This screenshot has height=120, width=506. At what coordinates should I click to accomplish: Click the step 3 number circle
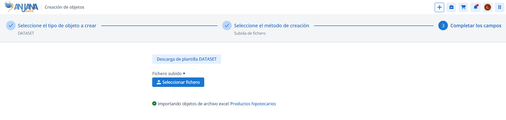443,25
